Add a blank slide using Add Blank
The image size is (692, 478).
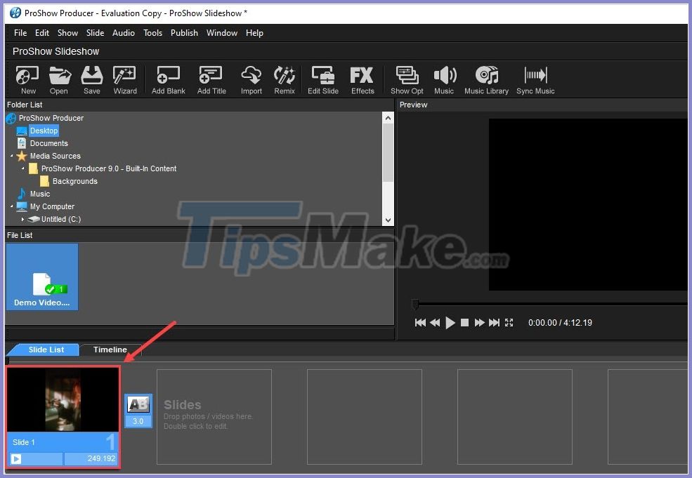click(x=168, y=79)
